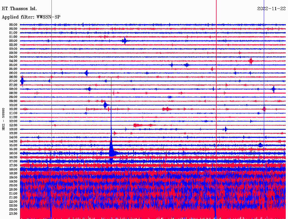
Task: Pick the 21:30 time label
Action: click(13, 198)
